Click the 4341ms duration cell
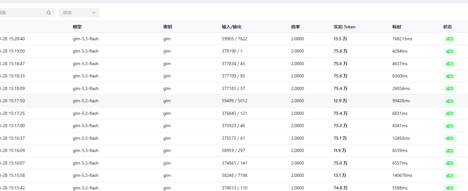 point(400,126)
